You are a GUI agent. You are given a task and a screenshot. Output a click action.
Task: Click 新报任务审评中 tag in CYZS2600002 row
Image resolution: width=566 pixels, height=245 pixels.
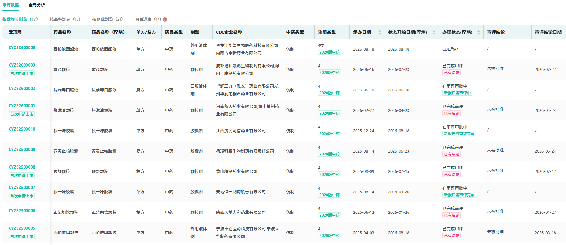[457, 93]
